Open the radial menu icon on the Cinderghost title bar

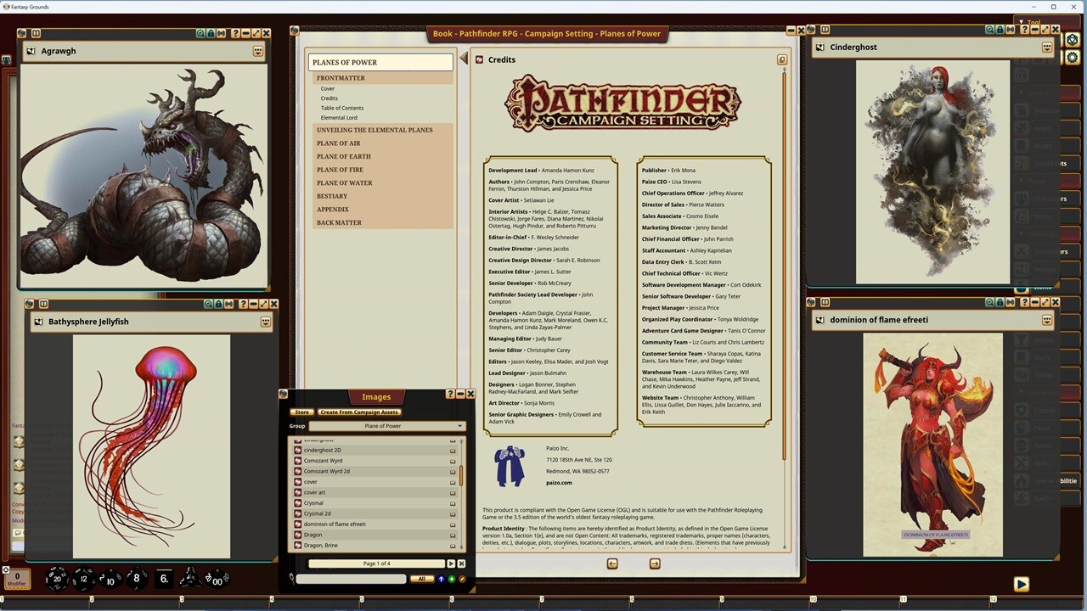pyautogui.click(x=1047, y=48)
